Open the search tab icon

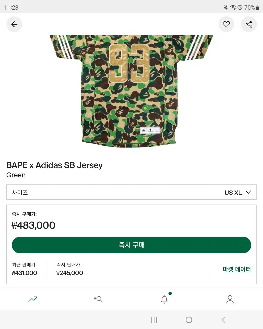coord(98,299)
